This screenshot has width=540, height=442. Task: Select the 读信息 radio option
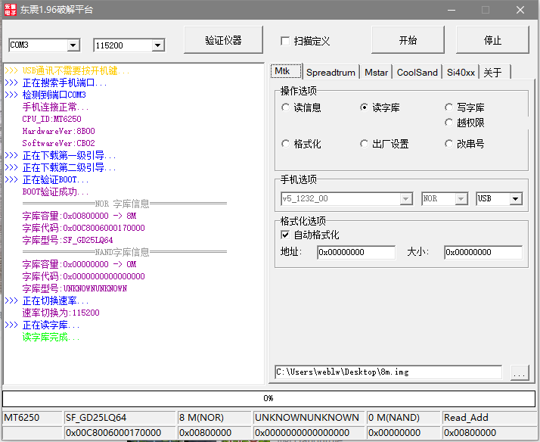pos(286,107)
